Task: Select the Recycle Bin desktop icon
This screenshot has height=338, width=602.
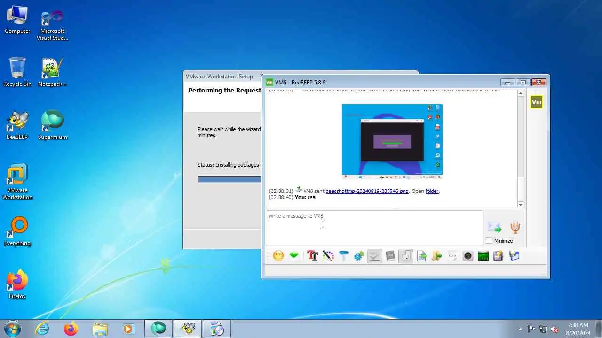Action: (17, 73)
